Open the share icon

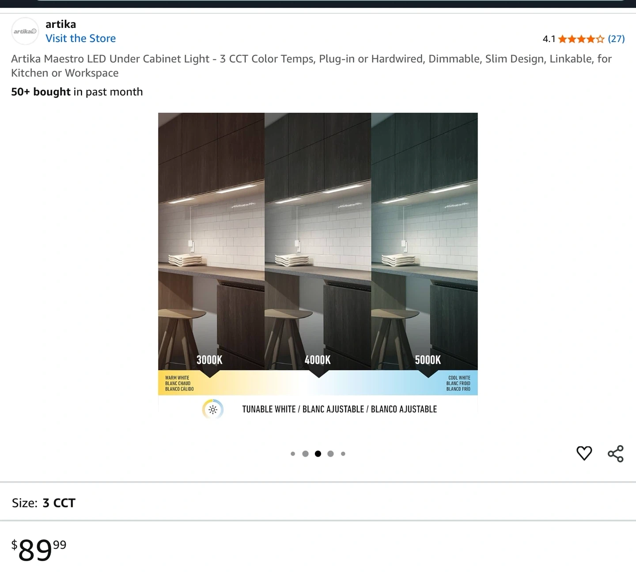pyautogui.click(x=615, y=454)
